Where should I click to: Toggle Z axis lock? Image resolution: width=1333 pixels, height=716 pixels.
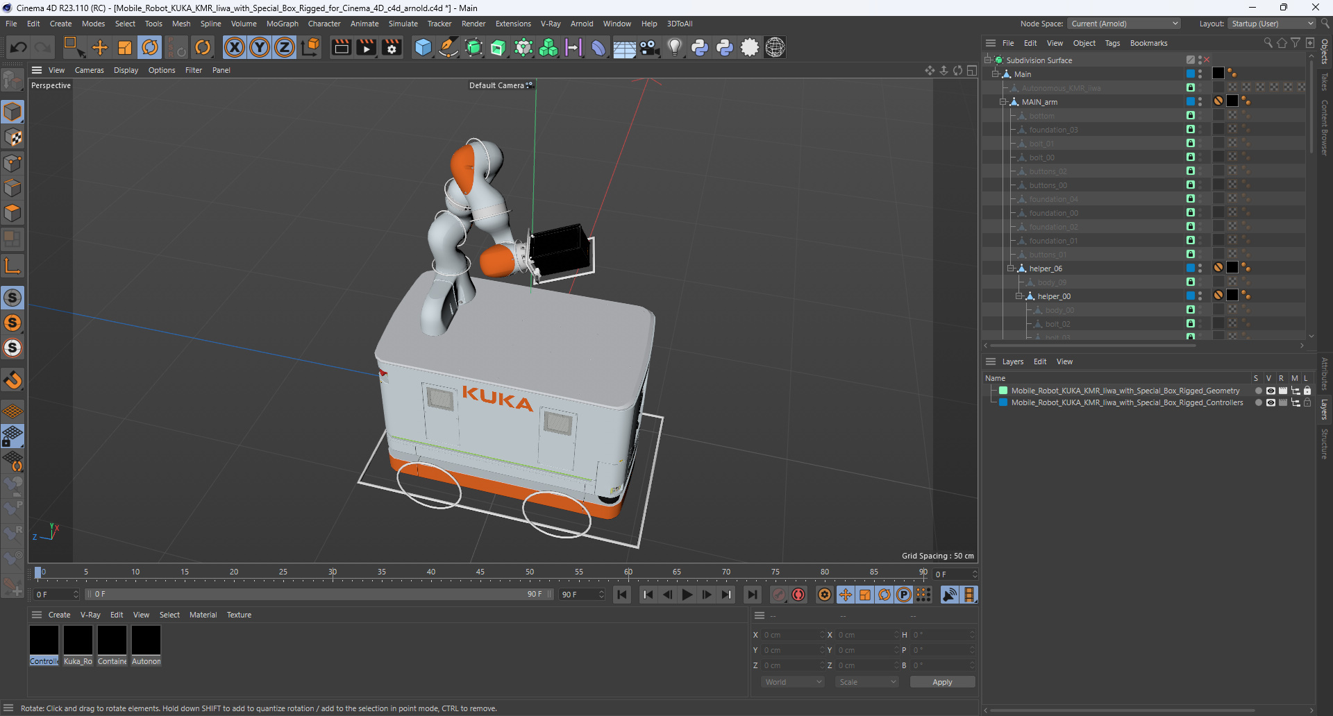click(x=285, y=47)
